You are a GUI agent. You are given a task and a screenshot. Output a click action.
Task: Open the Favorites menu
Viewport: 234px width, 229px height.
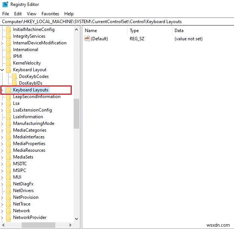point(50,14)
